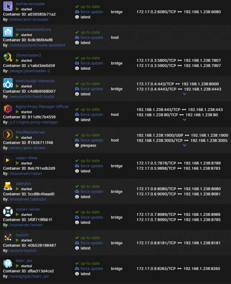Click the started play icon for JDownloader2
231x284 pixels.
[17, 61]
